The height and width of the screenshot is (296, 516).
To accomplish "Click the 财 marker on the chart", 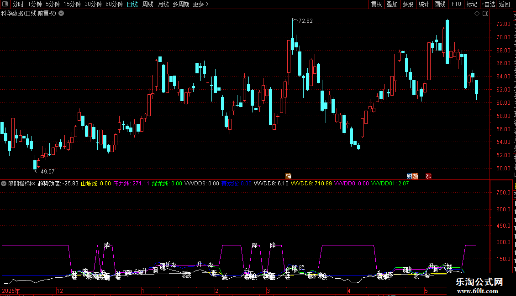I will (x=410, y=176).
